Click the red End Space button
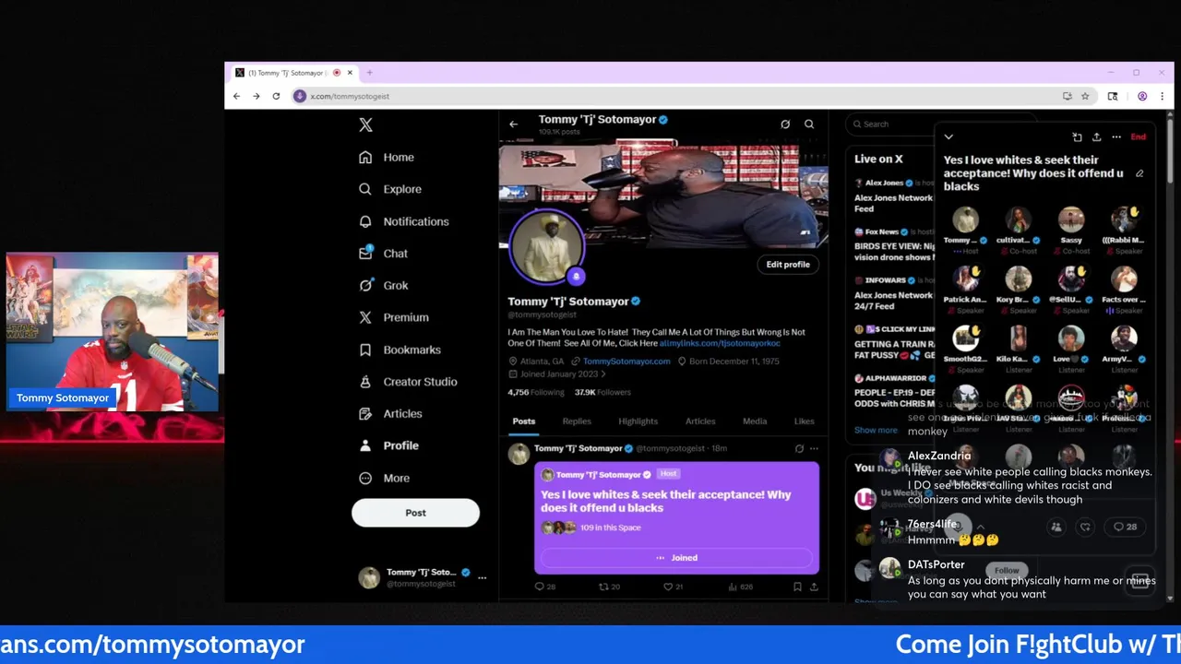The height and width of the screenshot is (664, 1181). [x=1139, y=137]
